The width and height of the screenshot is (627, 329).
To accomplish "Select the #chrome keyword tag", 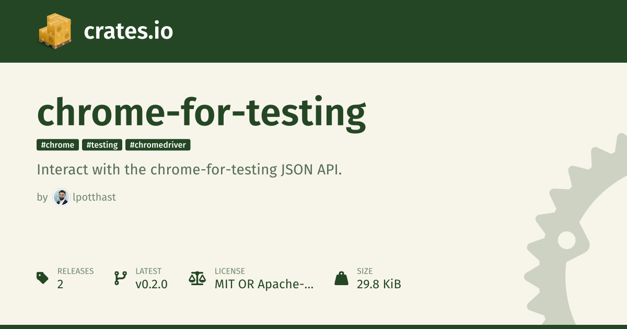I will (x=57, y=145).
